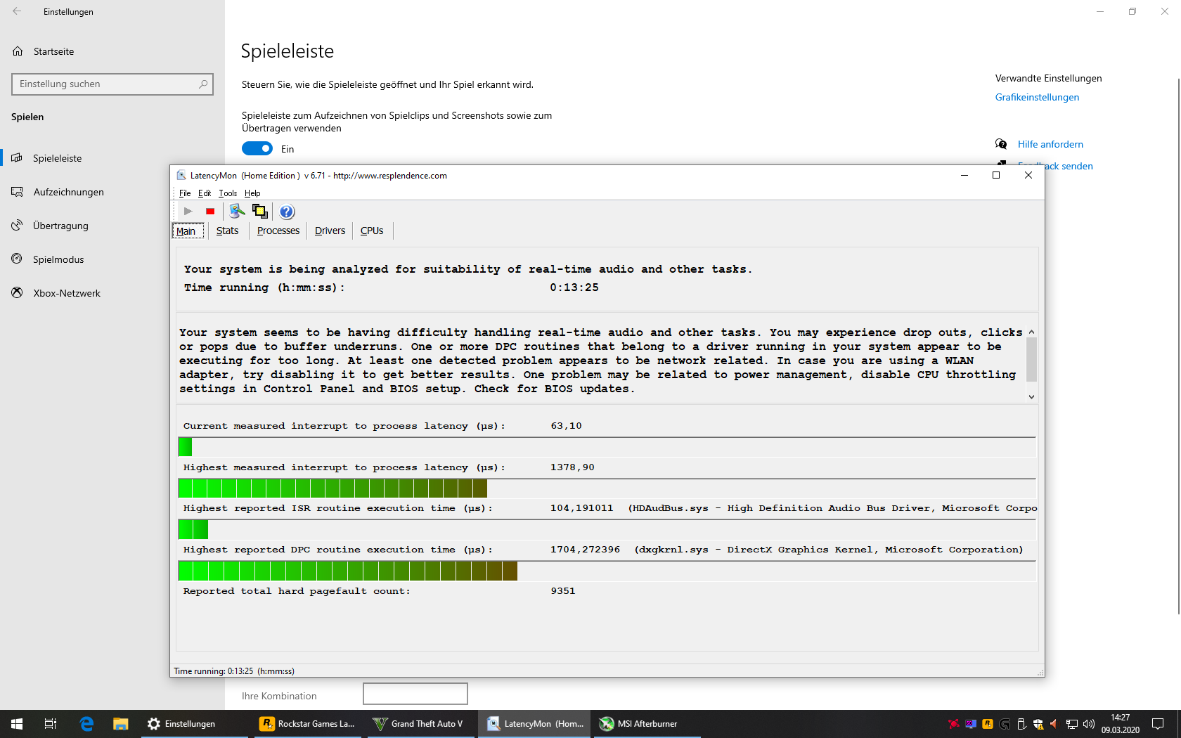Click the Logitech G tray icon
The width and height of the screenshot is (1181, 738).
(1005, 724)
